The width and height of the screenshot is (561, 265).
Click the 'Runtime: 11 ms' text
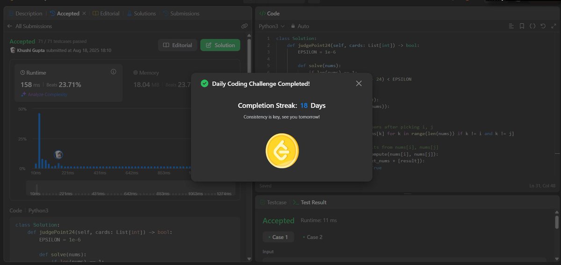click(x=318, y=220)
